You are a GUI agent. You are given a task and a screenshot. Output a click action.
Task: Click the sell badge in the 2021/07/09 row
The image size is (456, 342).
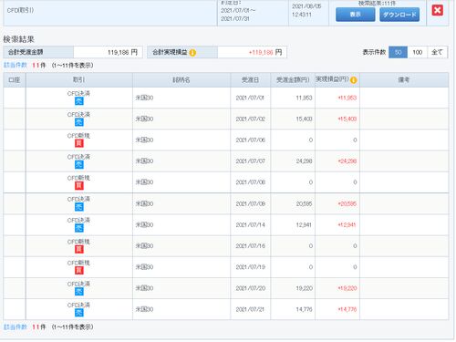(79, 207)
